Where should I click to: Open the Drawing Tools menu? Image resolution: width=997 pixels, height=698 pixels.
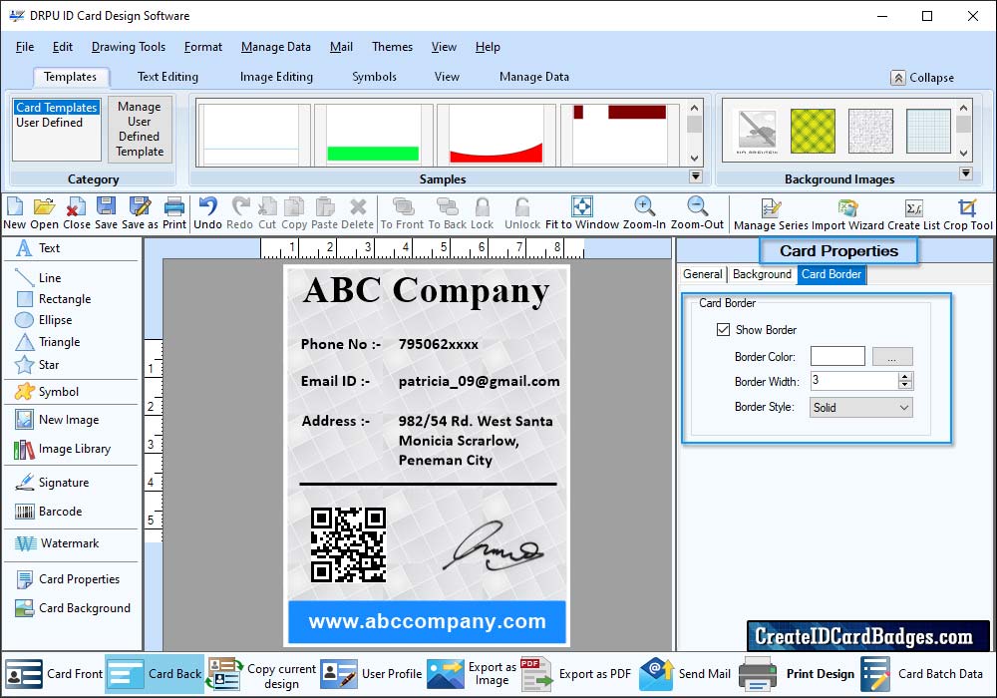click(129, 47)
